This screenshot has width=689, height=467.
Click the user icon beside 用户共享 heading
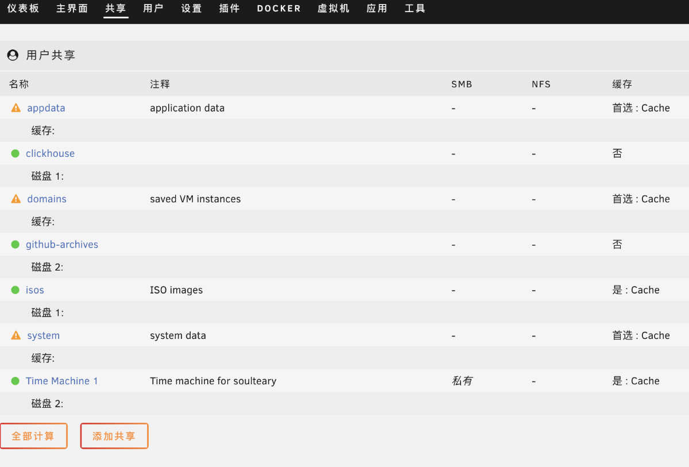point(13,55)
